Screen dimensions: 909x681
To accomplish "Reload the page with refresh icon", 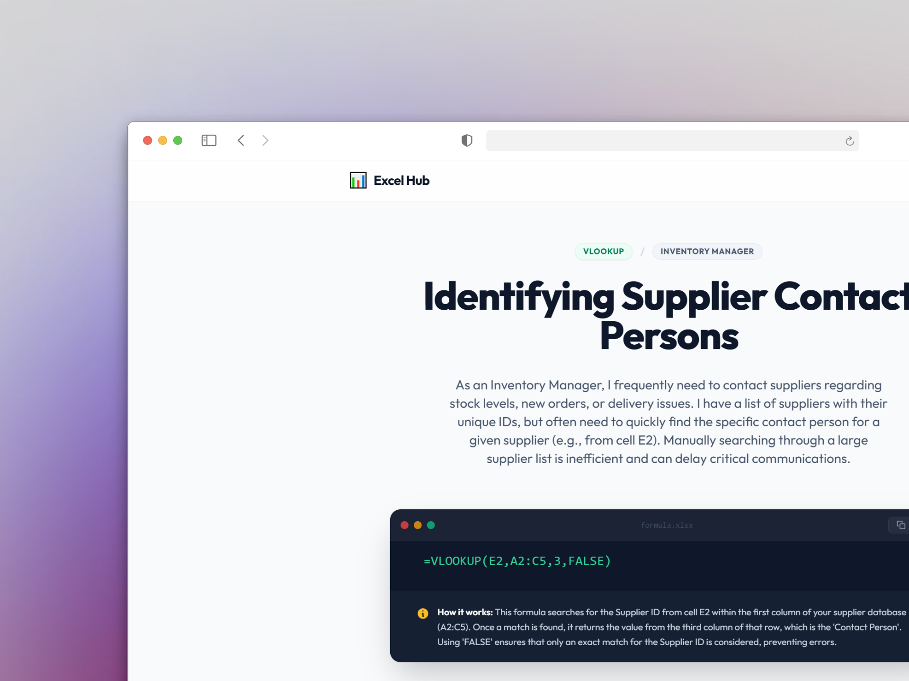I will pos(849,141).
